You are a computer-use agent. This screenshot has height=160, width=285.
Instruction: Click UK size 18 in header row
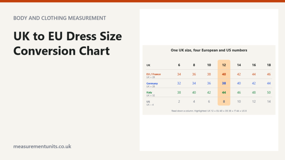click(x=269, y=65)
